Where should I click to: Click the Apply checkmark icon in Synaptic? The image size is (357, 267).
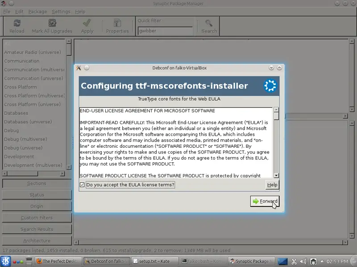pos(87,23)
